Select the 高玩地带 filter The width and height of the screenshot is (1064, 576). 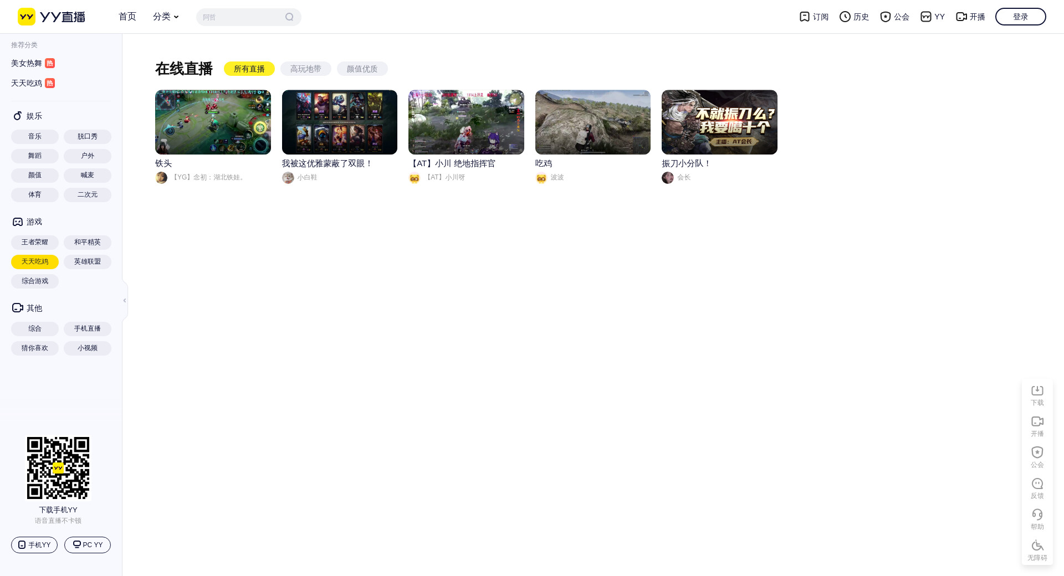click(x=305, y=69)
